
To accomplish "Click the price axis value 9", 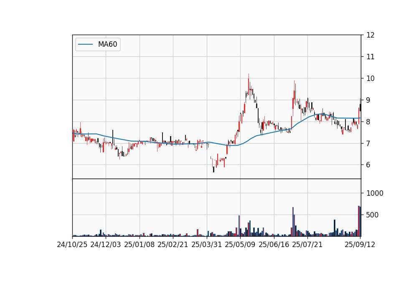I will (368, 100).
